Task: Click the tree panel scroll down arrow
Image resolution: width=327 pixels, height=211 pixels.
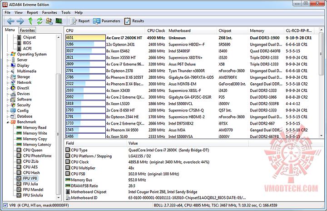Action: click(59, 197)
